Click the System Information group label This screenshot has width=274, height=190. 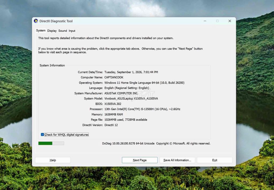[x=52, y=65]
